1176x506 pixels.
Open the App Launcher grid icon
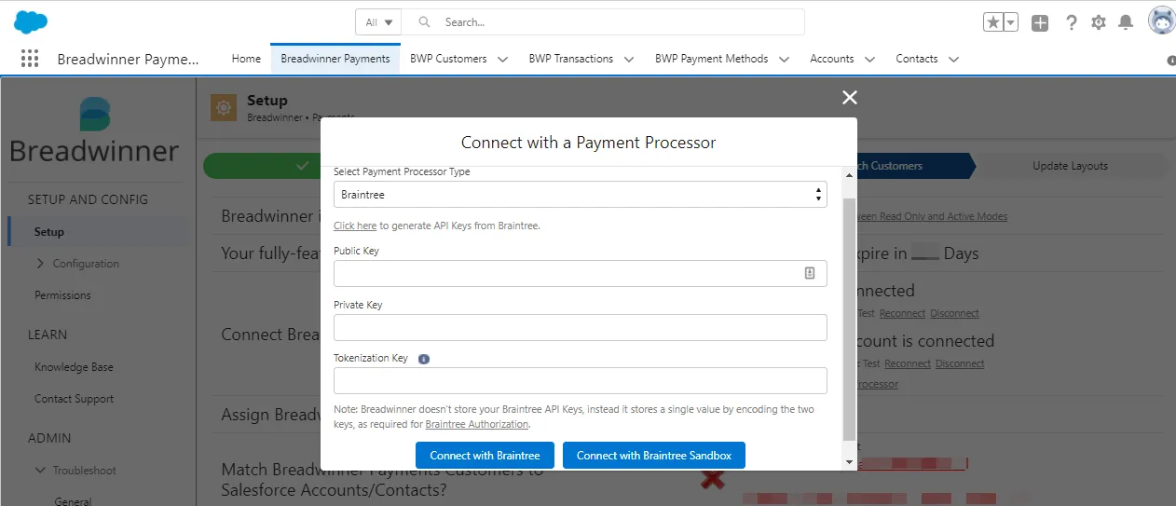pos(30,59)
